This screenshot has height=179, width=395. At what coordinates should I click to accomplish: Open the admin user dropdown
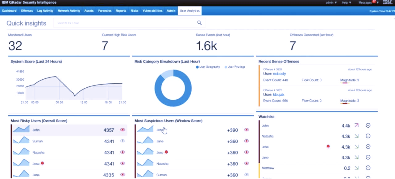(x=331, y=2)
